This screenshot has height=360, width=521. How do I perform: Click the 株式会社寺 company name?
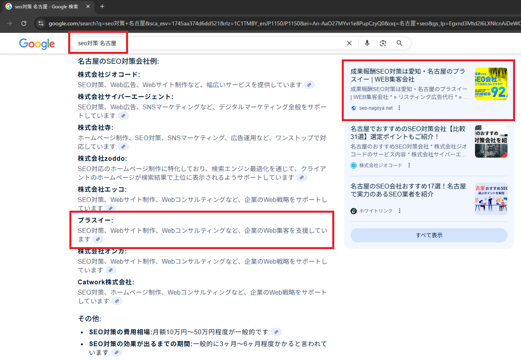(x=96, y=128)
